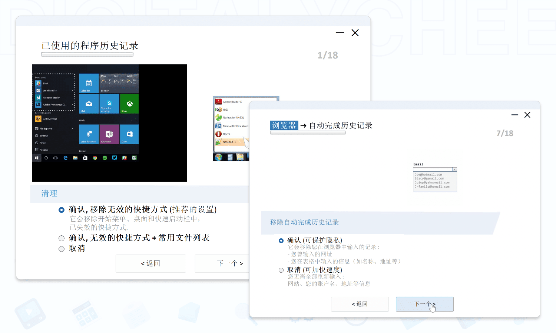556x333 pixels.
Task: Click the Chrome icon in illustrated taskbar
Action: [95, 158]
